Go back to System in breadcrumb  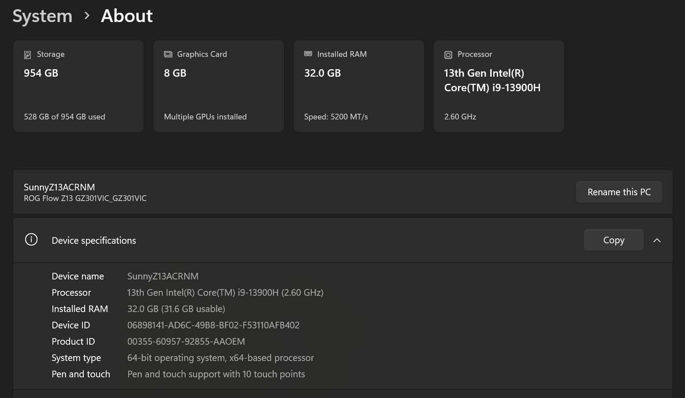42,16
